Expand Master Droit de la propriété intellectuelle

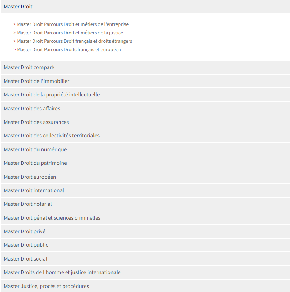145,95
